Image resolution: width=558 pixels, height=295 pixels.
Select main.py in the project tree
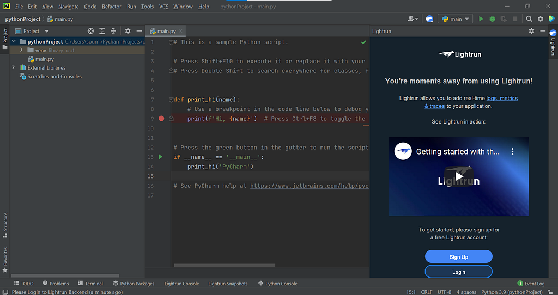pos(45,59)
